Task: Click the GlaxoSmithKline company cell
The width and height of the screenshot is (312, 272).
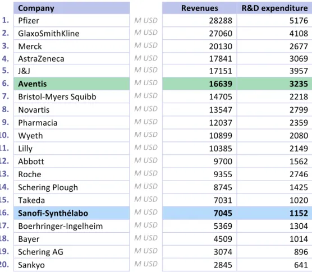Action: (72, 33)
